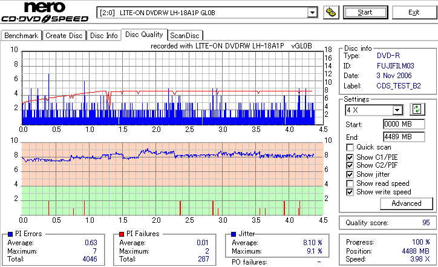The width and height of the screenshot is (438, 267).
Task: Click the End position 4489 MB field
Action: coord(404,137)
